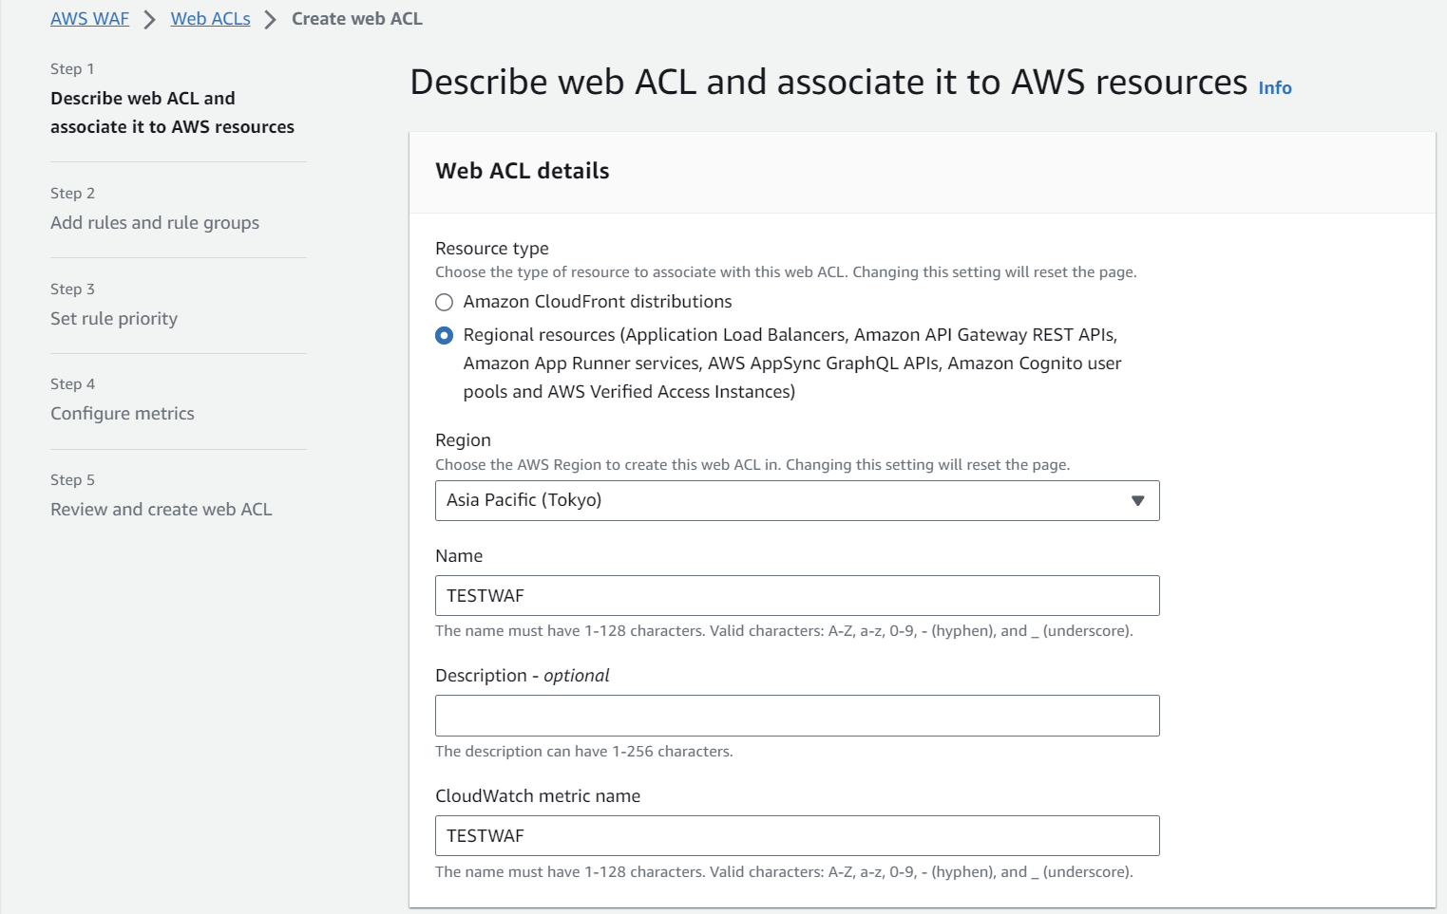This screenshot has width=1447, height=914.
Task: Click the Web ACL details section header
Action: (523, 171)
